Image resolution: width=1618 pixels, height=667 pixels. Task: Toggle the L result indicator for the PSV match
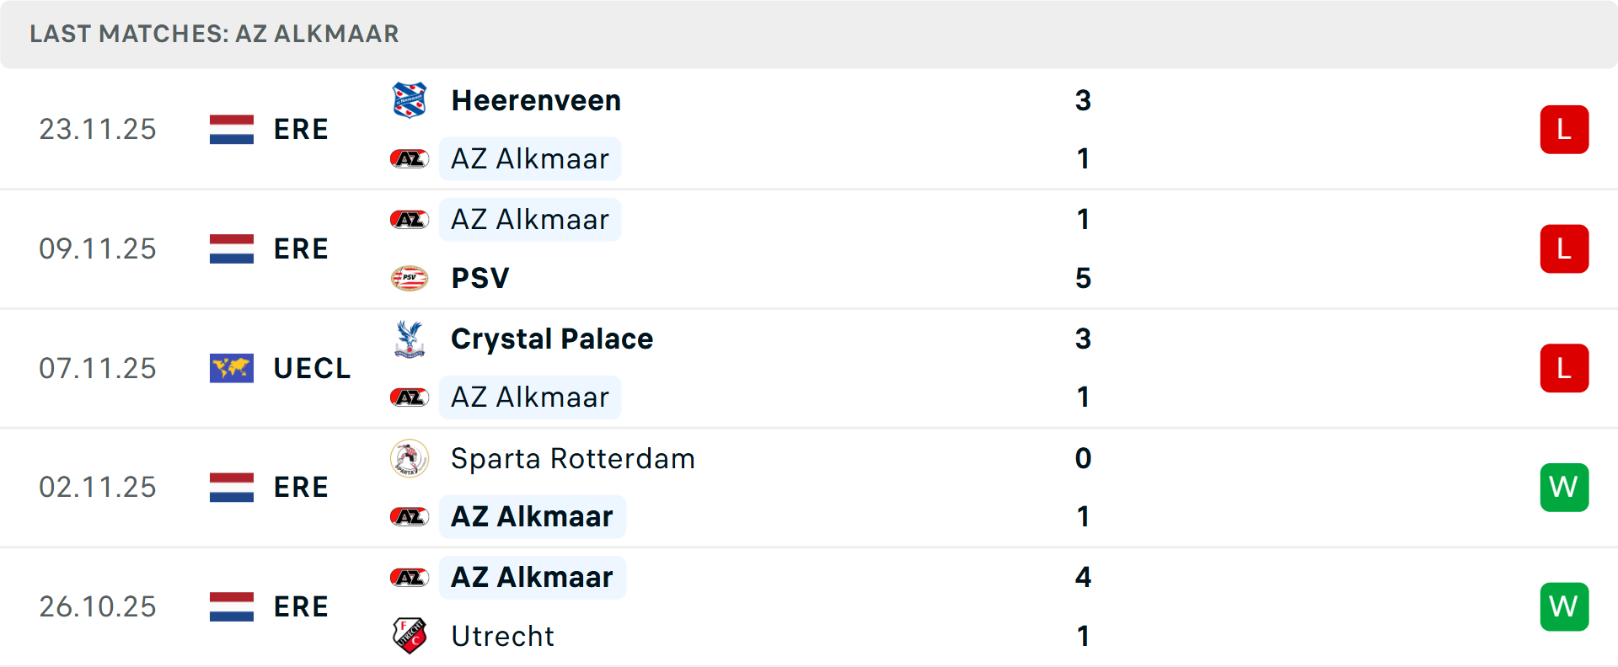(1564, 248)
